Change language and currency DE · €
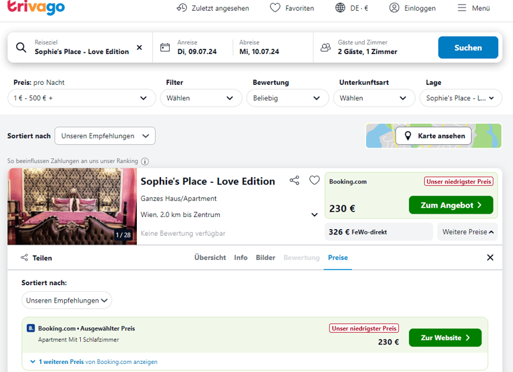 click(352, 8)
